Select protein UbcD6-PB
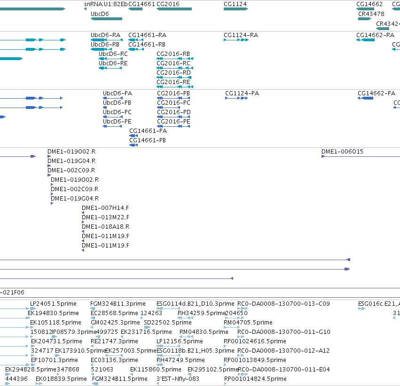 click(105, 108)
